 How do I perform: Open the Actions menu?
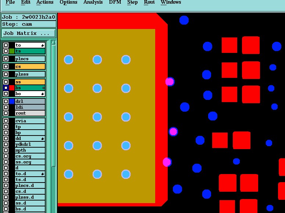[x=45, y=2]
